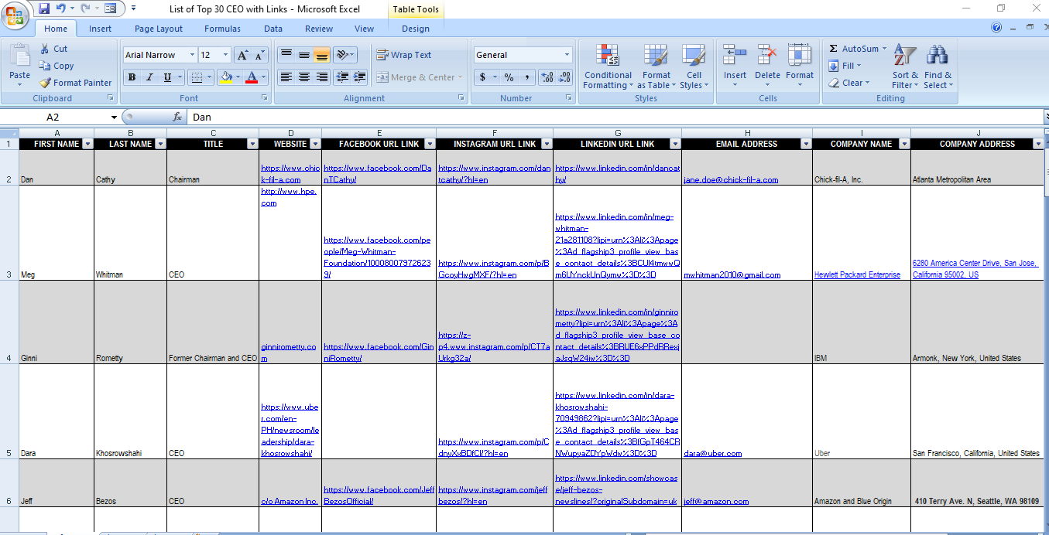Screen dimensions: 1049x535
Task: Align text right
Action: point(321,77)
